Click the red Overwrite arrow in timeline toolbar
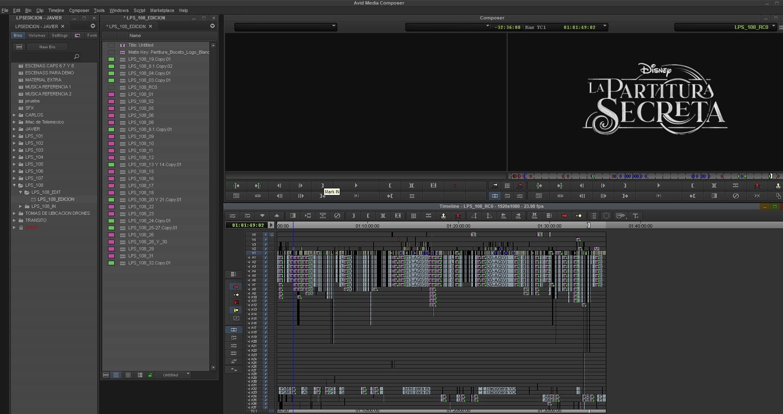Image resolution: width=783 pixels, height=414 pixels. point(564,216)
